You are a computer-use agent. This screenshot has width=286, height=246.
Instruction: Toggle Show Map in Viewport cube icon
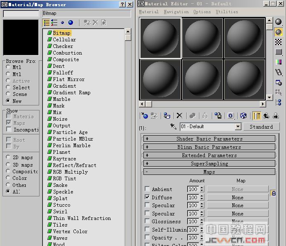(243, 116)
